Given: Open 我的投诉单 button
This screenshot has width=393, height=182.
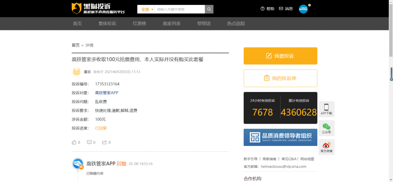Looking at the screenshot, I should pyautogui.click(x=280, y=78).
